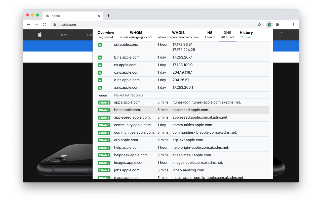This screenshot has height=201, width=322.
Task: Open Mac in Apple site navigation
Action: tap(64, 35)
